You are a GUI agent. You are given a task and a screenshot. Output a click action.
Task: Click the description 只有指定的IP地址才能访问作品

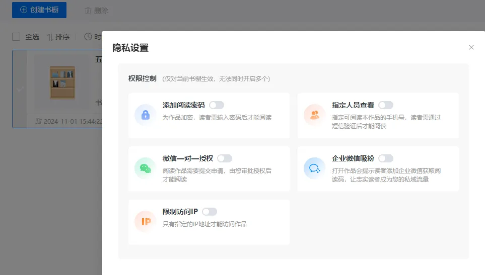point(204,224)
